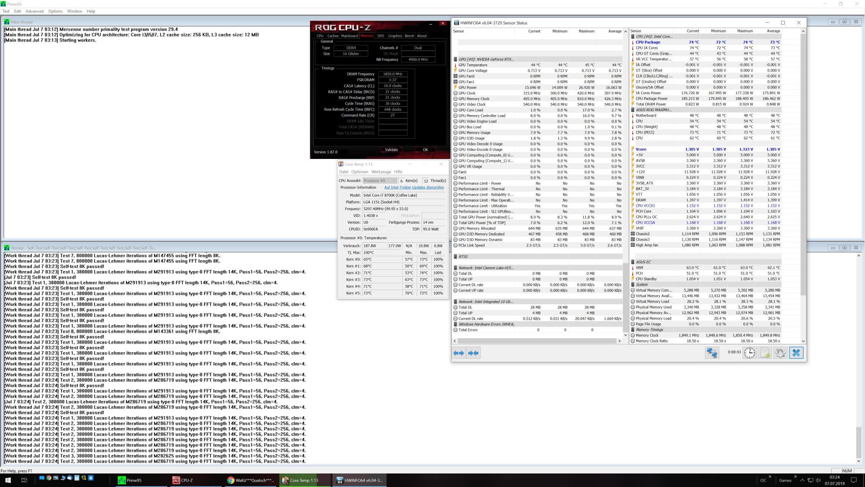Click HWiNFO shrink columns arrows icon

pyautogui.click(x=473, y=353)
